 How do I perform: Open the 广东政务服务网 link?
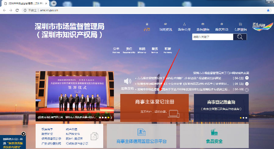(49, 143)
